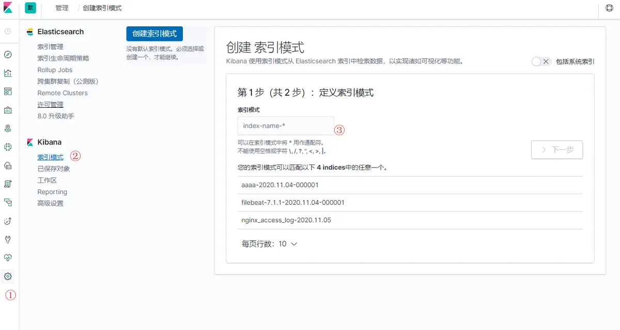Viewport: 620px width, 330px height.
Task: Click 创建索引模式 breadcrumb in header
Action: (x=102, y=8)
